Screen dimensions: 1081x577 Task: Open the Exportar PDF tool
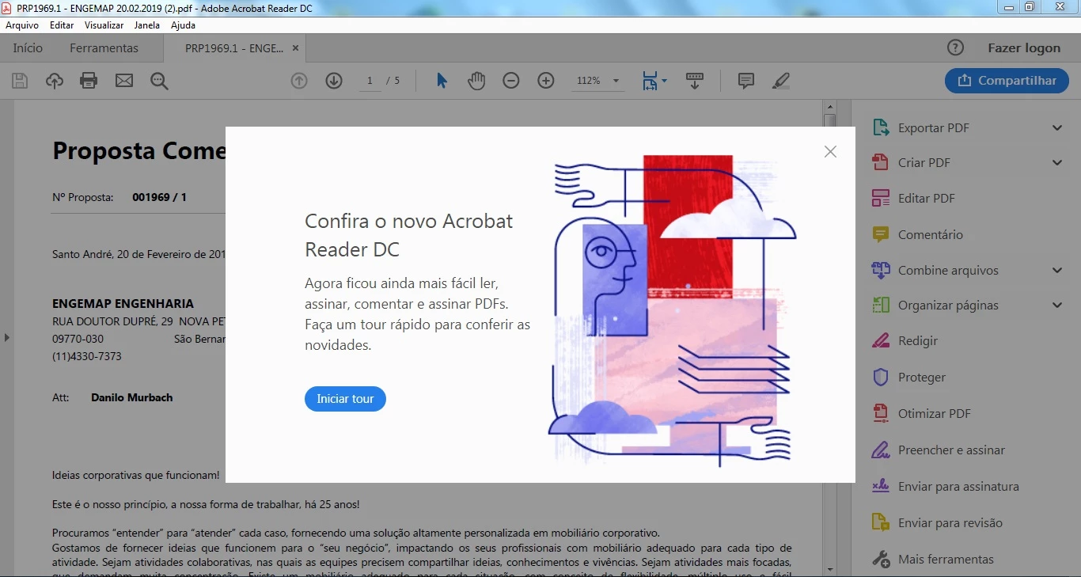tap(932, 128)
